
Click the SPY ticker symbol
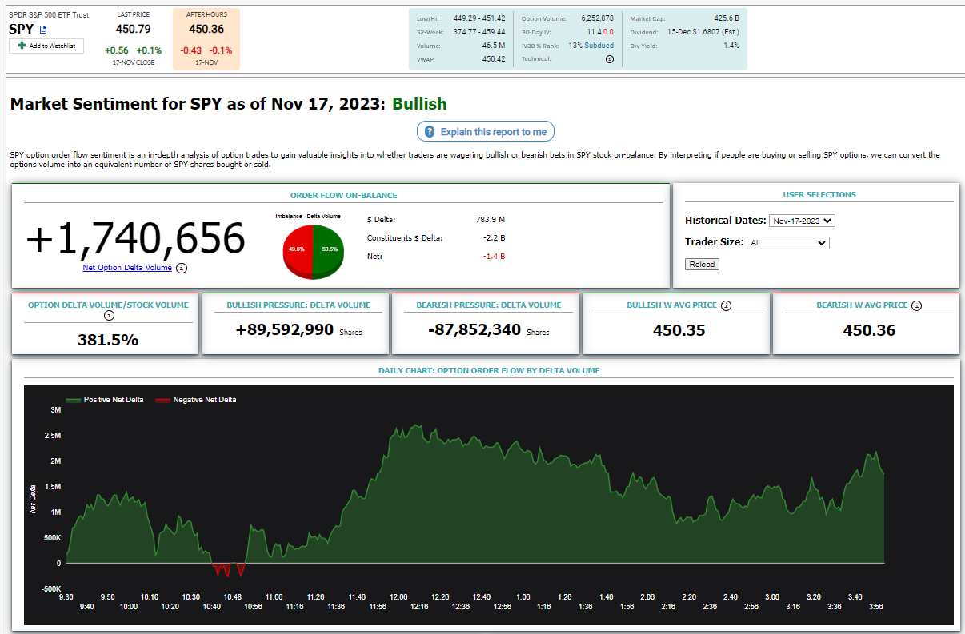click(22, 30)
